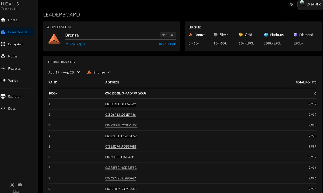
Task: Click the RANK column header
Action: pos(52,82)
